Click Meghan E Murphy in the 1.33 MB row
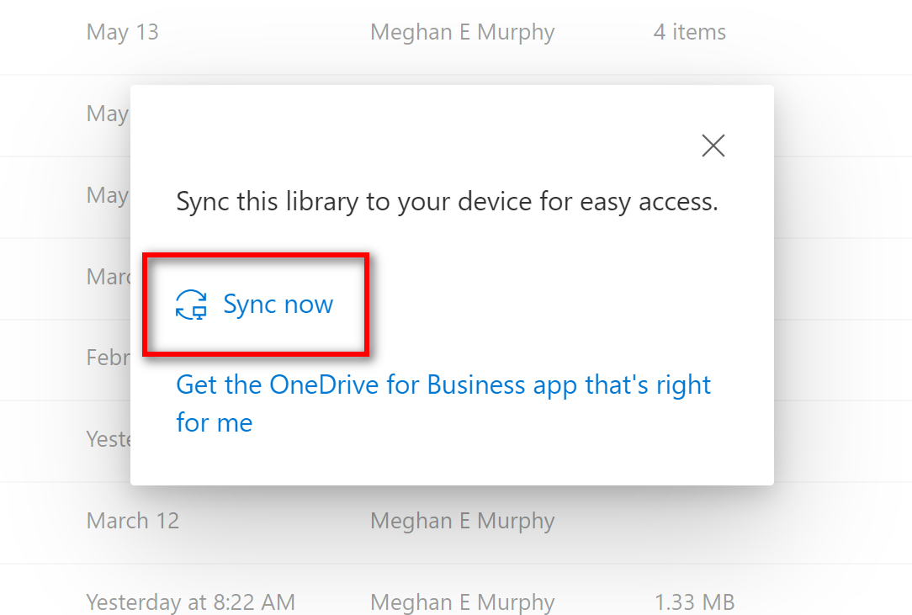912x615 pixels. (x=463, y=602)
